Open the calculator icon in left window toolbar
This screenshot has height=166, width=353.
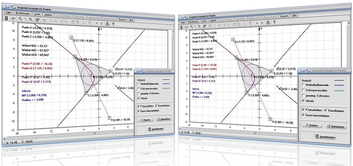pyautogui.click(x=6, y=18)
